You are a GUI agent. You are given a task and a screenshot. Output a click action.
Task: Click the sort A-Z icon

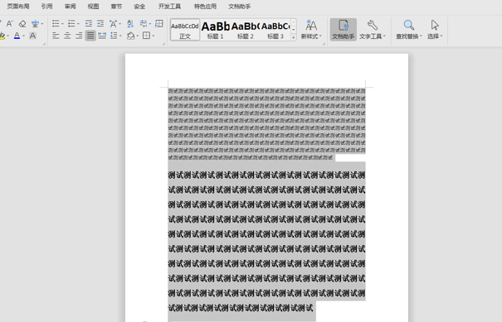pyautogui.click(x=130, y=23)
